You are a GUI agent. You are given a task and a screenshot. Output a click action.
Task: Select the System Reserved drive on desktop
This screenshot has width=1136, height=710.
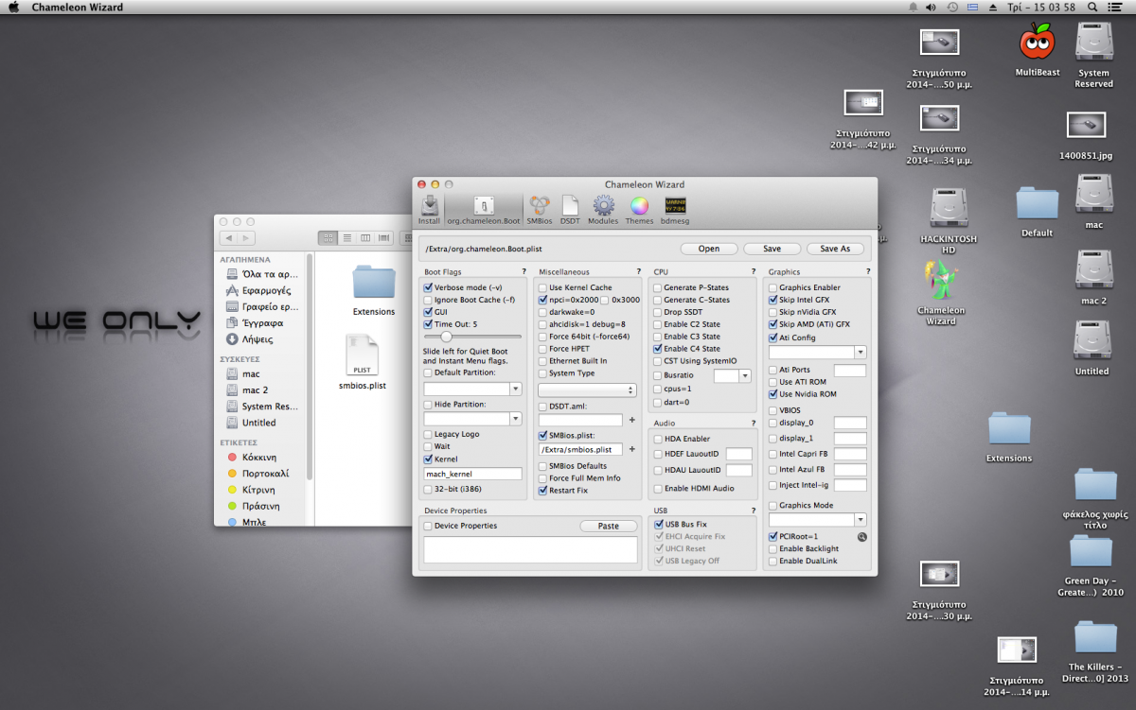tap(1093, 55)
